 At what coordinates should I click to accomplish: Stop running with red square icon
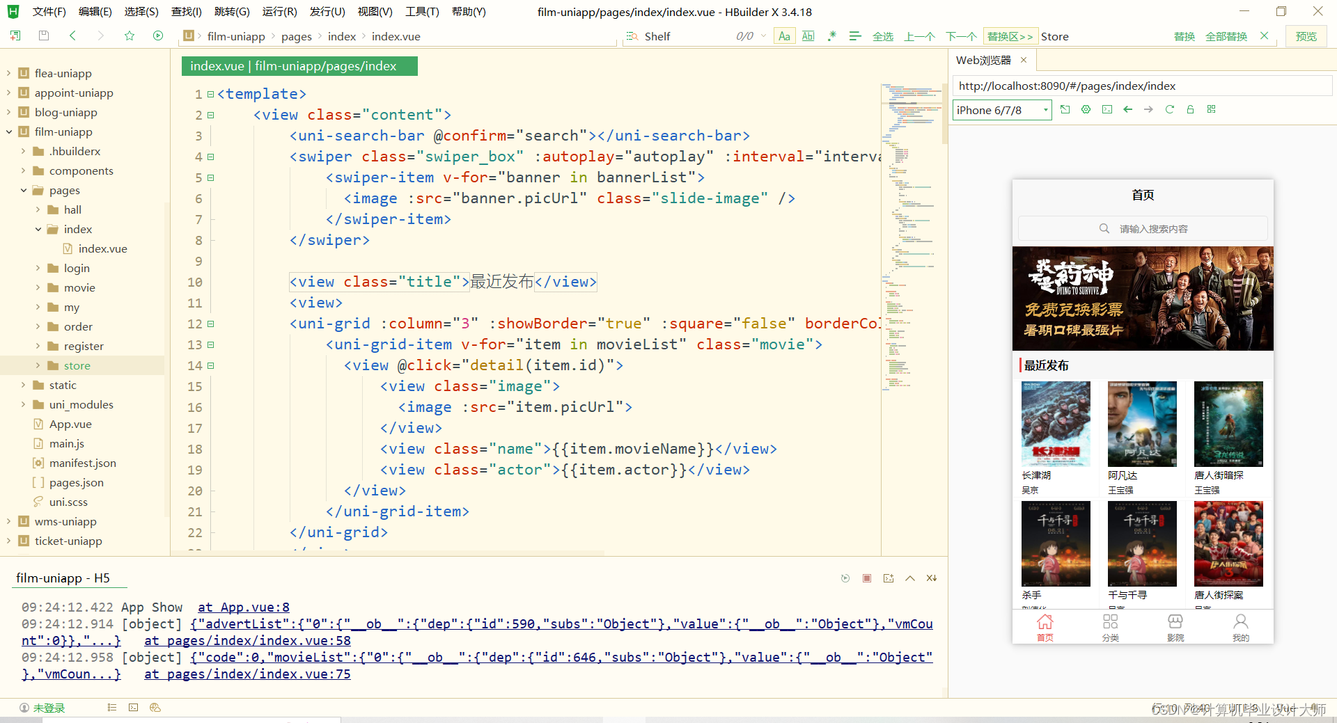(867, 578)
